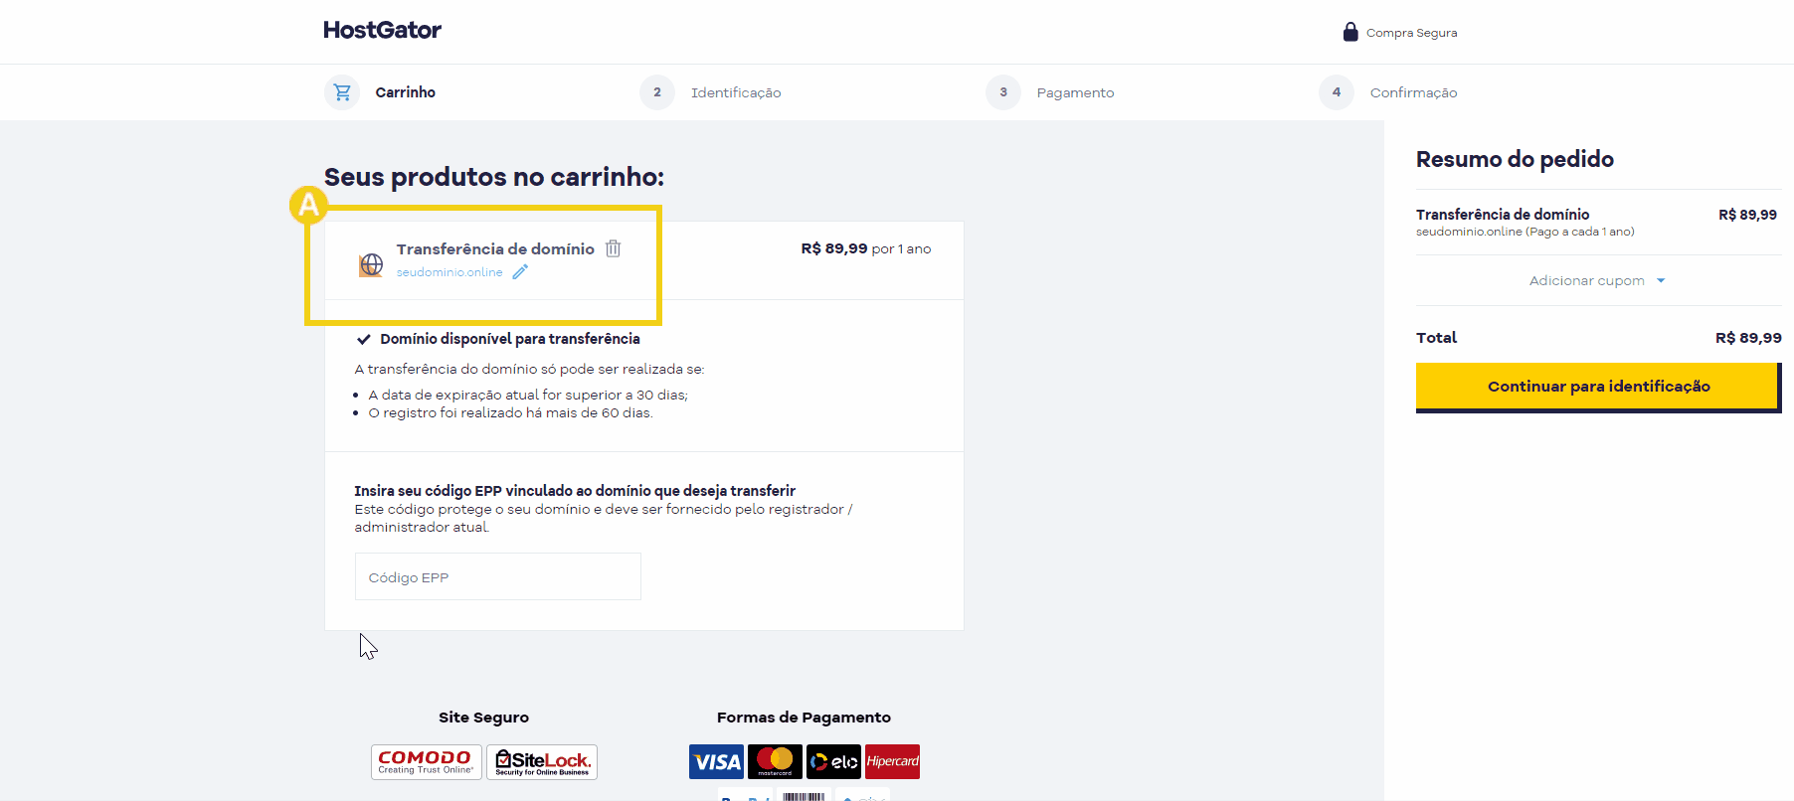The height and width of the screenshot is (801, 1794).
Task: Click the Compra Segura lock icon
Action: click(x=1349, y=32)
